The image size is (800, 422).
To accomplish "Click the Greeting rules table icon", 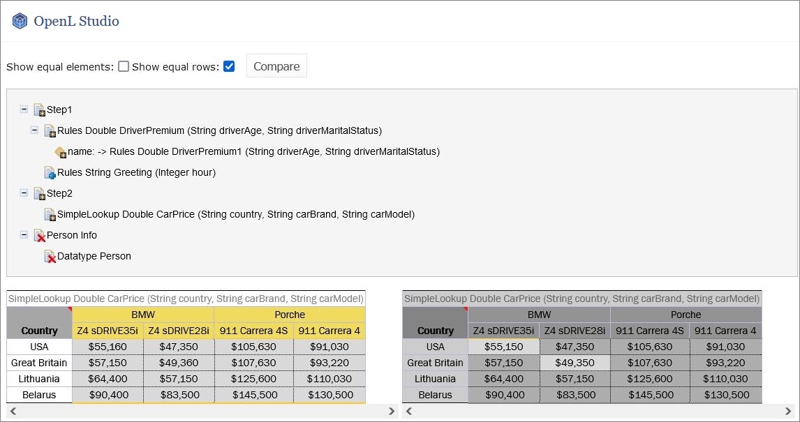I will pyautogui.click(x=50, y=172).
